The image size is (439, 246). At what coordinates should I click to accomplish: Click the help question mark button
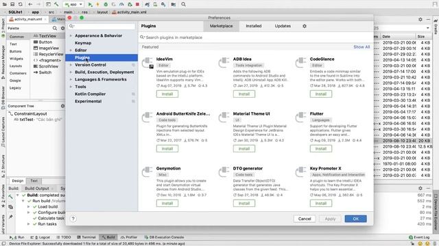(73, 219)
